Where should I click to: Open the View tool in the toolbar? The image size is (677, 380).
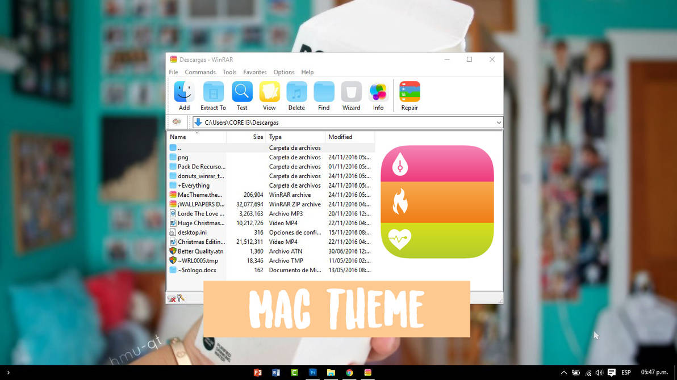click(269, 94)
